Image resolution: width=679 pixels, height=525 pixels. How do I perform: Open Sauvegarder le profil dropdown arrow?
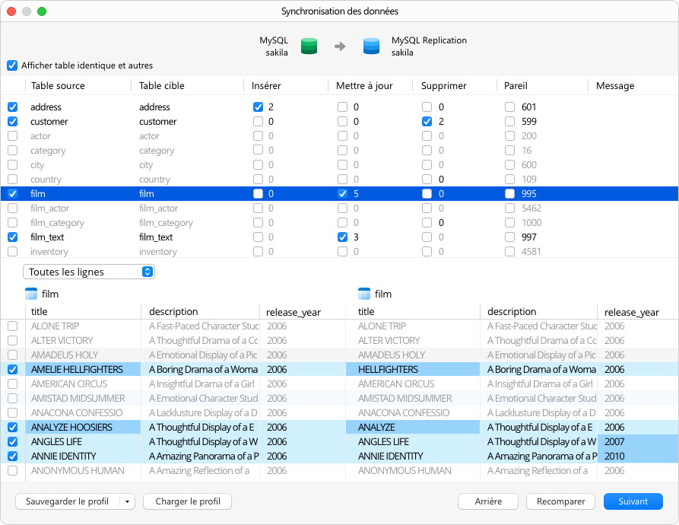pyautogui.click(x=127, y=501)
